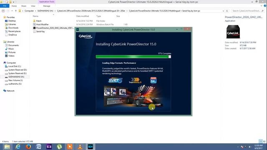This screenshot has width=267, height=150.
Task: Show hidden system tray icons
Action: [238, 147]
